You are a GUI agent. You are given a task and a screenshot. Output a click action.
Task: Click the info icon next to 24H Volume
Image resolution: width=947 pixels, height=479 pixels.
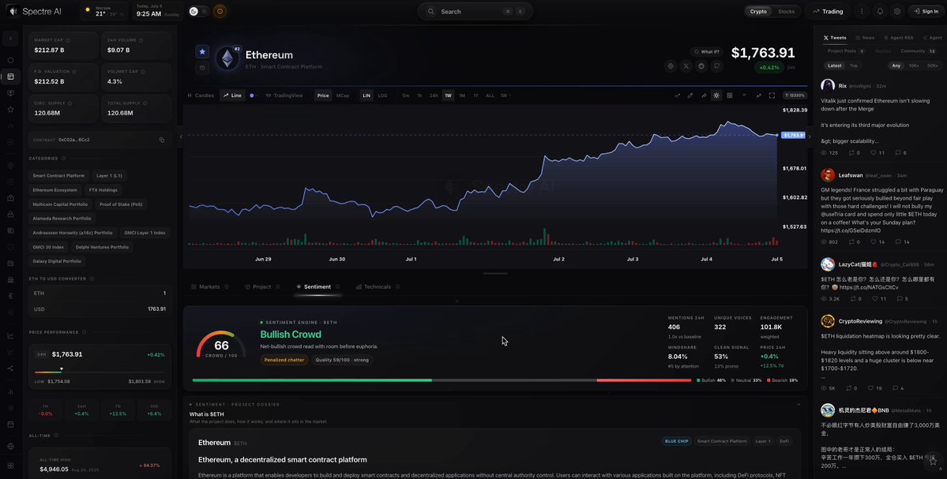coord(141,40)
